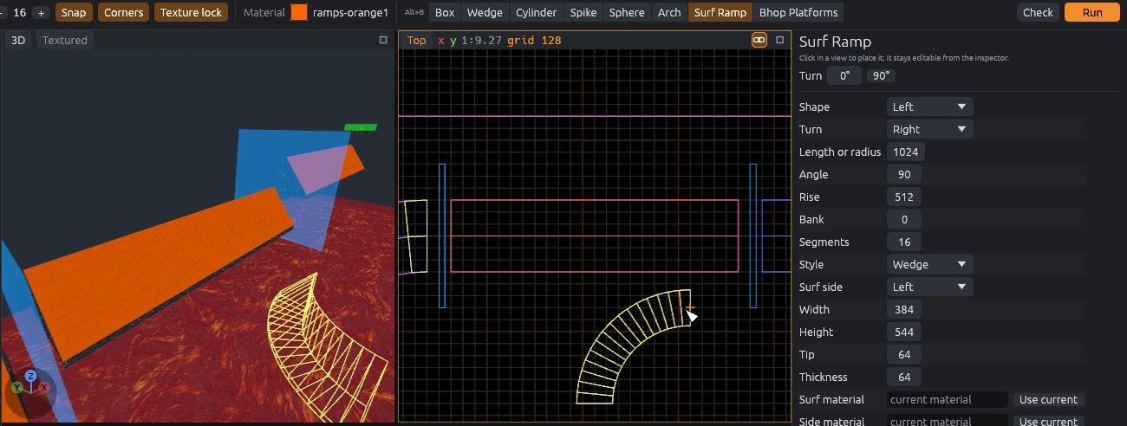
Task: Select the Box brush tool
Action: pos(445,13)
